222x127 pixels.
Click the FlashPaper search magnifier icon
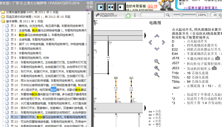pyautogui.click(x=168, y=15)
